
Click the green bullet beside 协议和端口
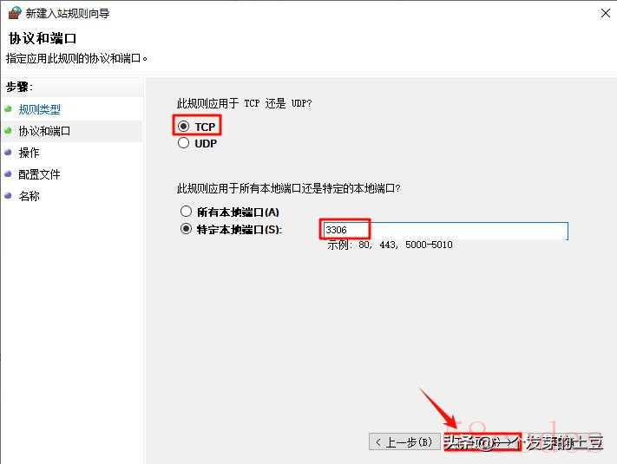pos(9,130)
